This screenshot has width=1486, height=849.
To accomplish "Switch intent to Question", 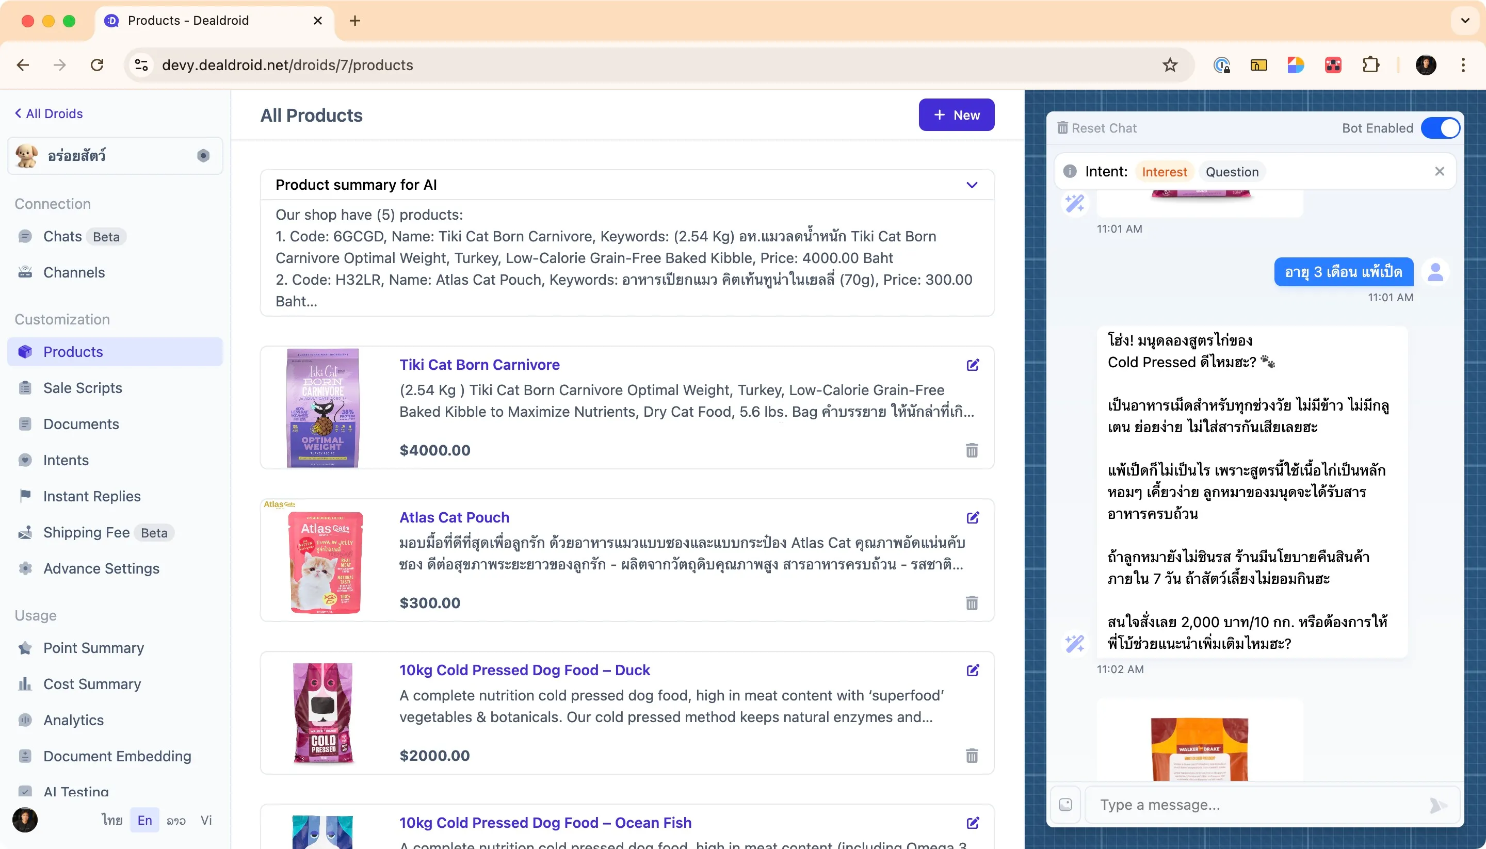I will 1232,171.
